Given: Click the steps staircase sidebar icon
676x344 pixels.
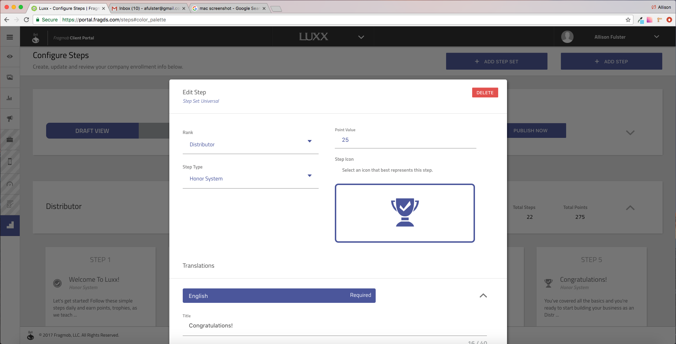Looking at the screenshot, I should point(10,225).
